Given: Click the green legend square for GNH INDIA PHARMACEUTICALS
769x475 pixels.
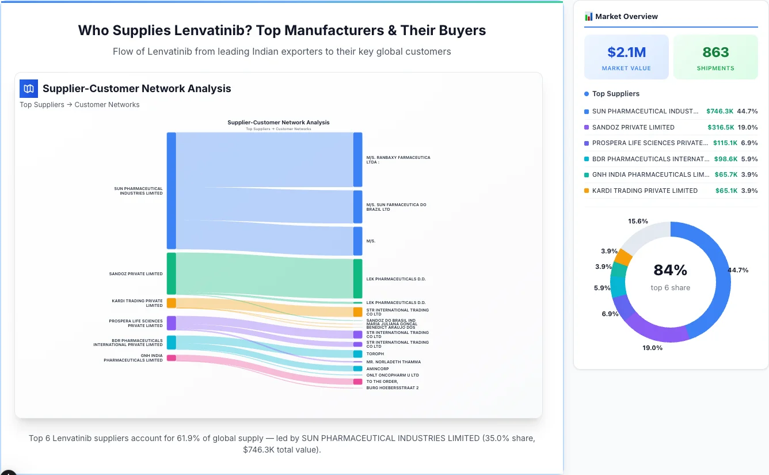Looking at the screenshot, I should (x=587, y=174).
